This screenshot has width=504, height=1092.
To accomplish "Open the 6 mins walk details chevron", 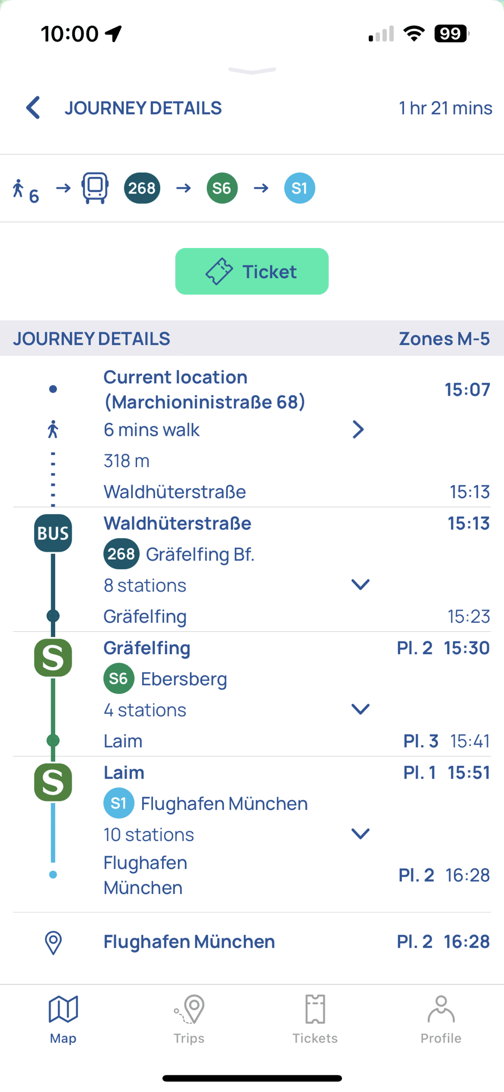I will [x=358, y=429].
